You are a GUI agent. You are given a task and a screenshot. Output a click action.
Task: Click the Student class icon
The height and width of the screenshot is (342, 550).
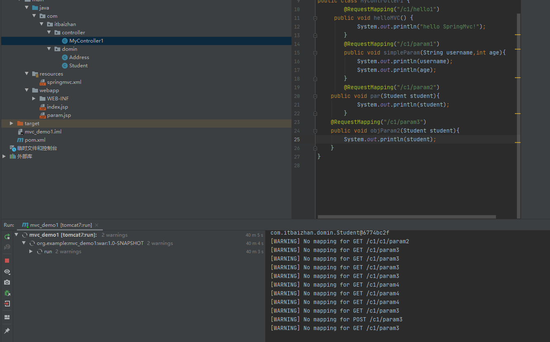click(65, 66)
